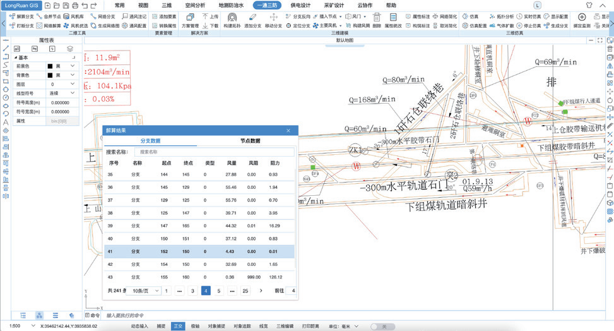
Task: Click the skin theme shirt icon
Action: click(589, 6)
